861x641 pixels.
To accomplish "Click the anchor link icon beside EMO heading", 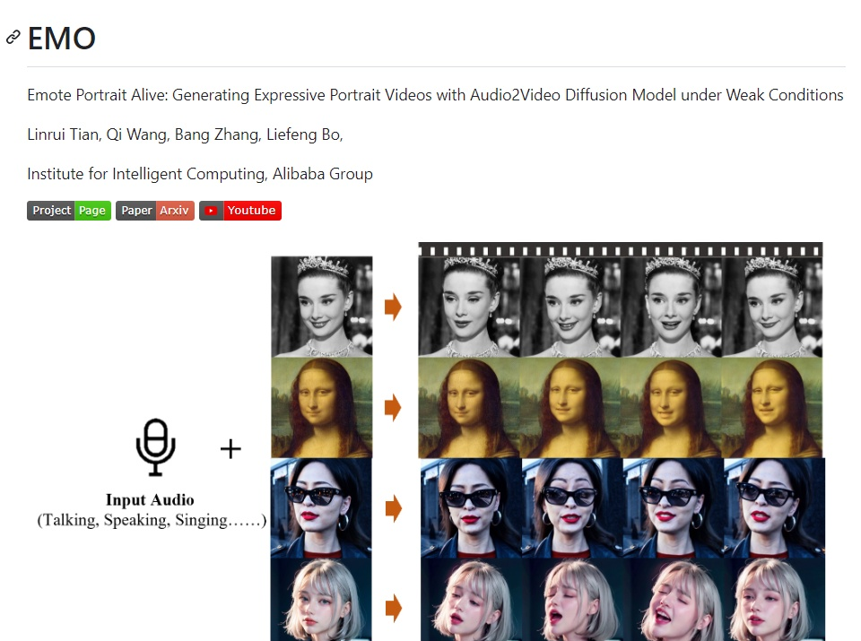I will [x=13, y=38].
